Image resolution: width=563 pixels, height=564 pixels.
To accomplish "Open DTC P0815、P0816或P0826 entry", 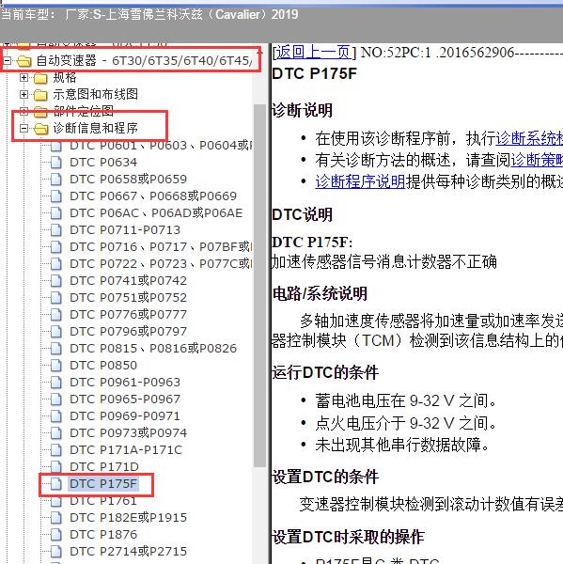I will (153, 349).
